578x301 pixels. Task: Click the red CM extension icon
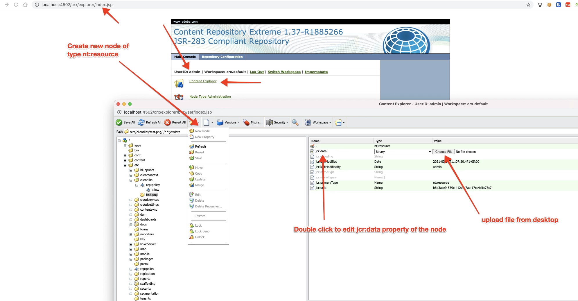(568, 5)
